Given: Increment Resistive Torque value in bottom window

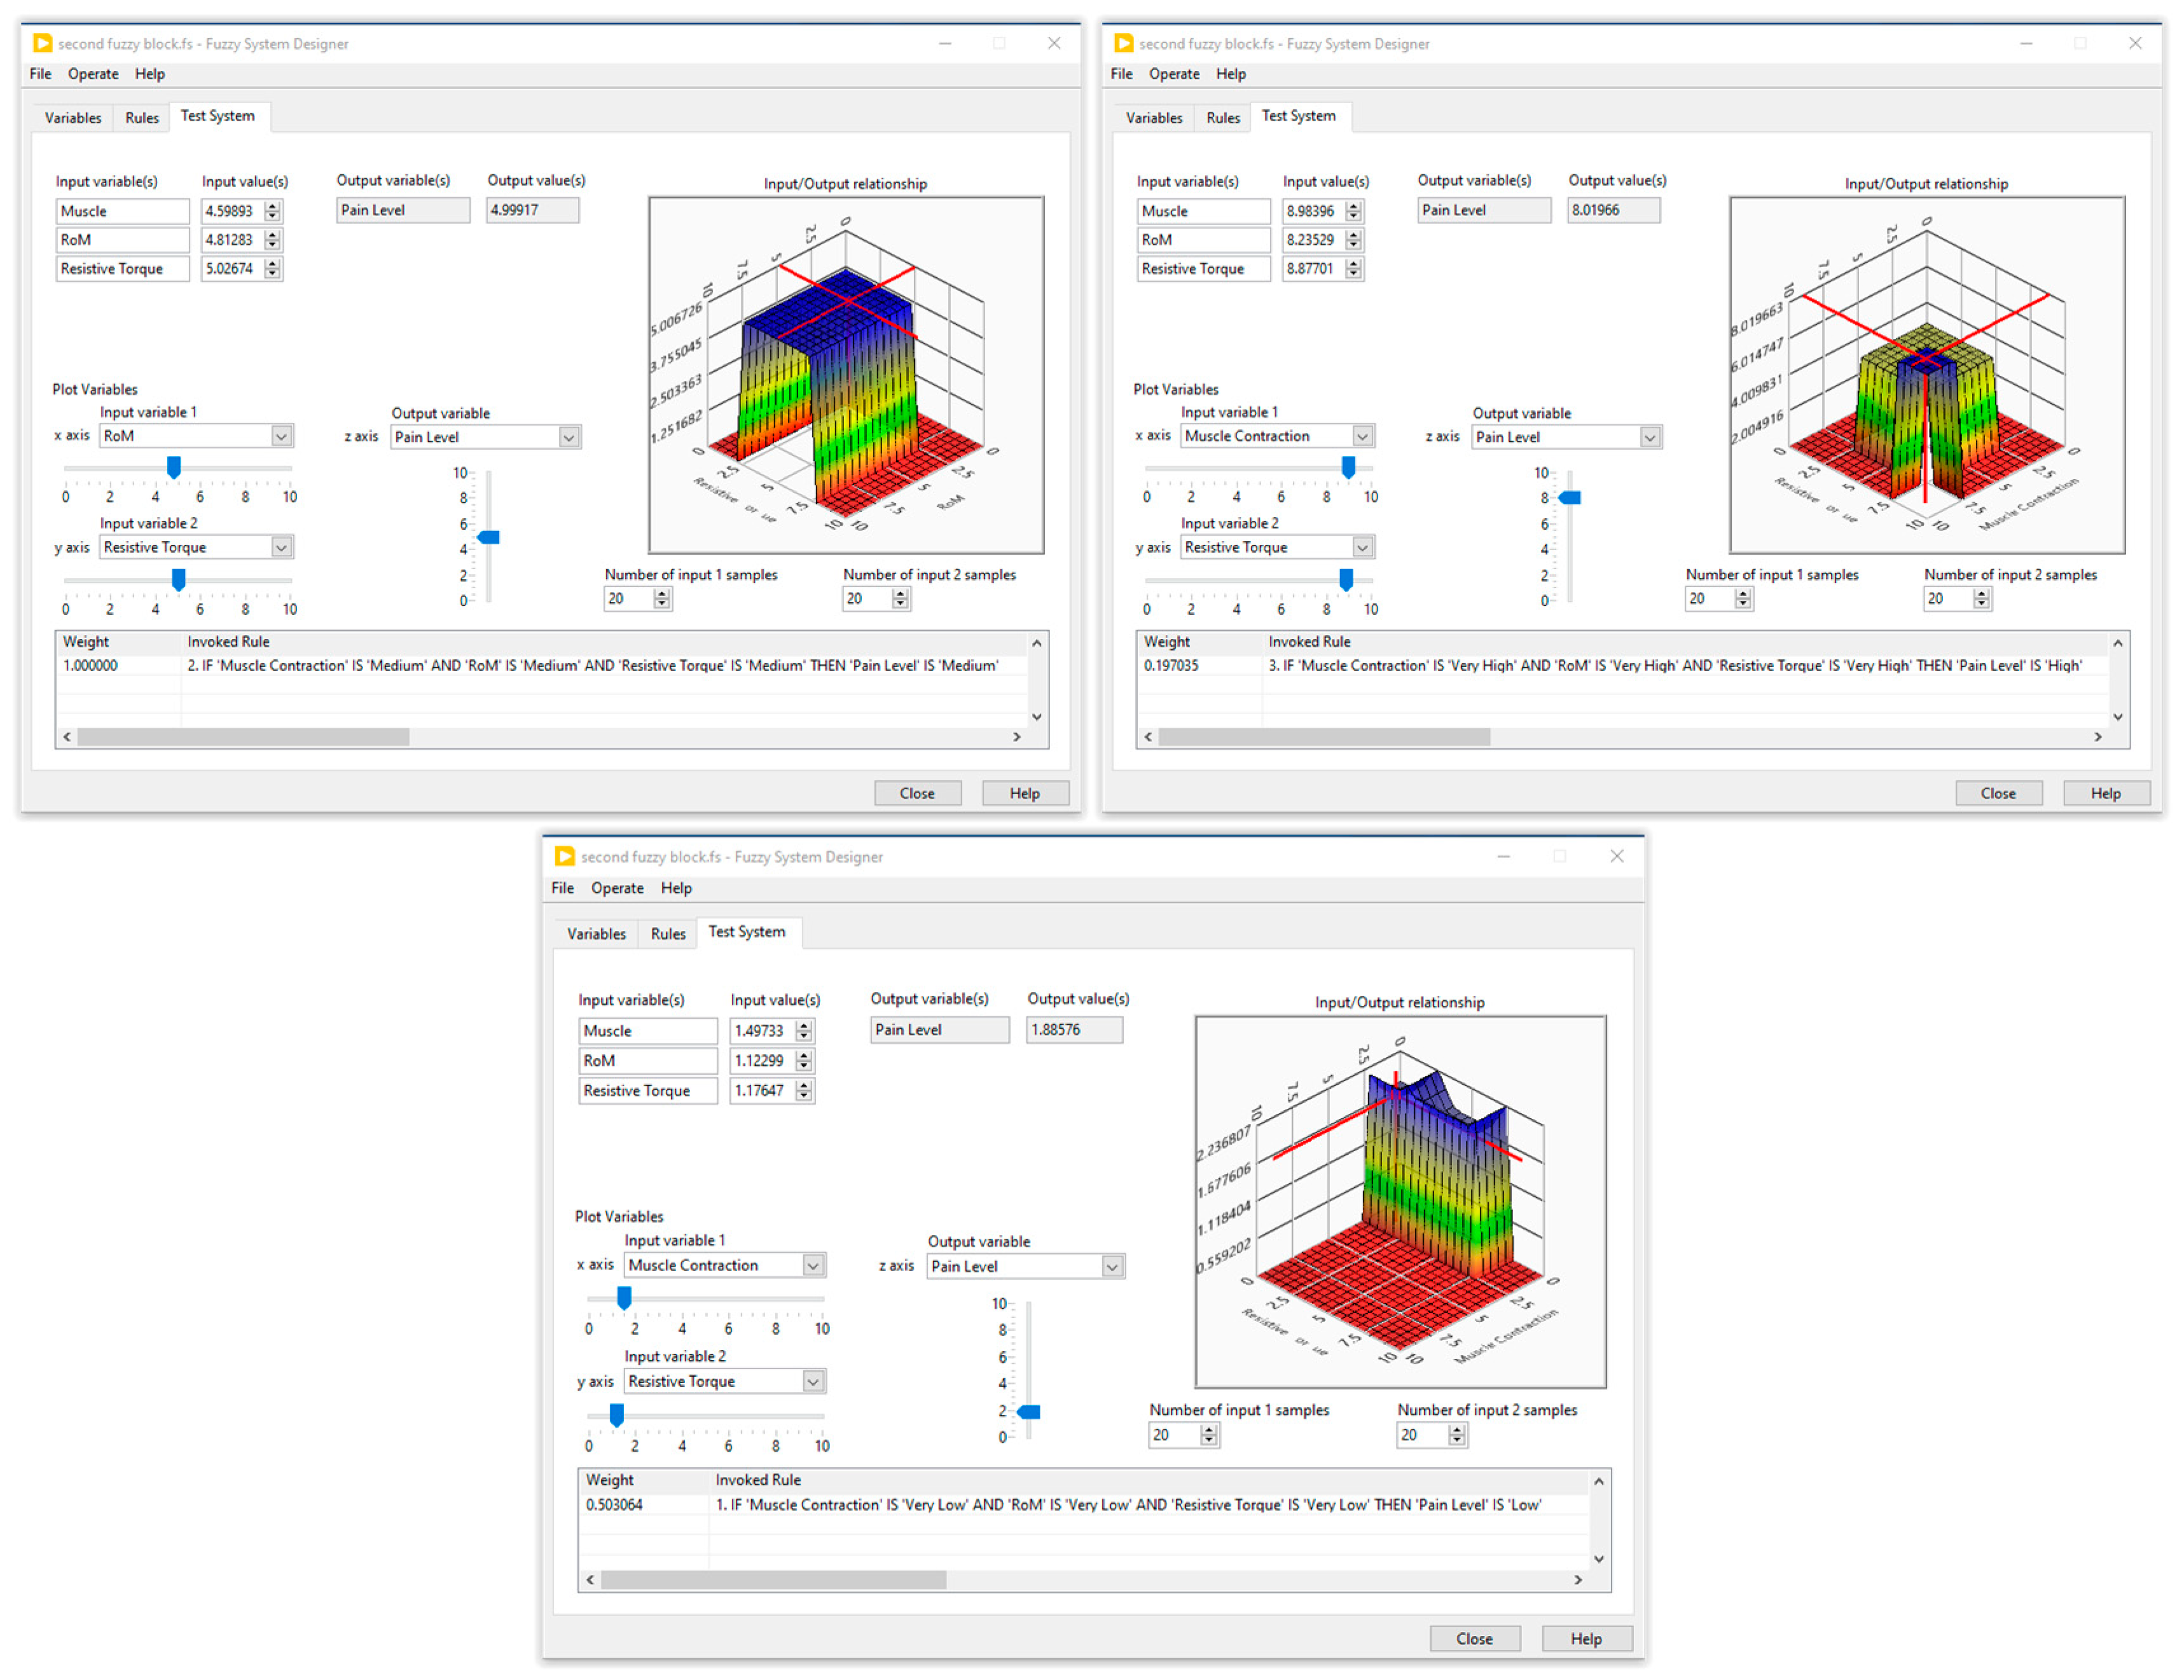Looking at the screenshot, I should pyautogui.click(x=805, y=1086).
